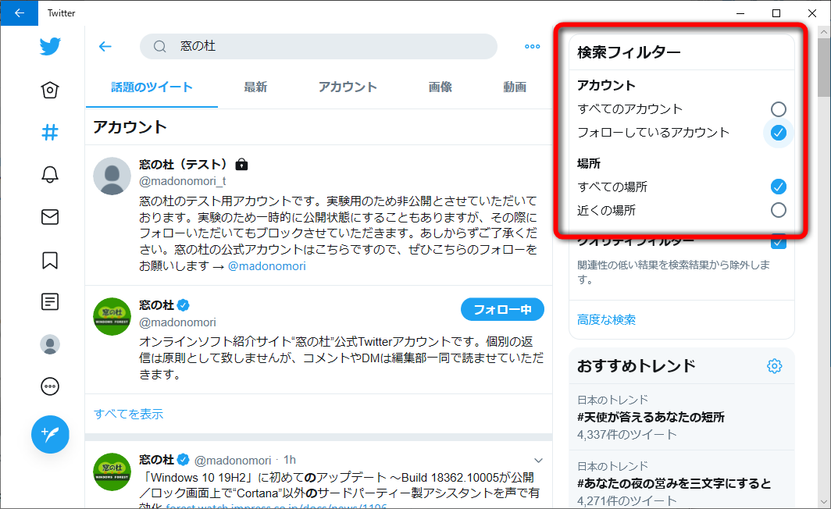Switch to the 最新 tab
The image size is (831, 509).
point(256,88)
